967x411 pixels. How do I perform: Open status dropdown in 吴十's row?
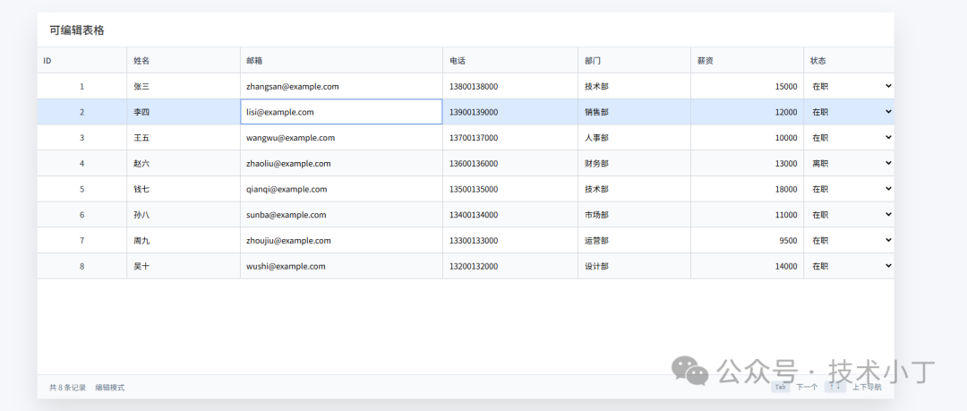click(x=851, y=267)
